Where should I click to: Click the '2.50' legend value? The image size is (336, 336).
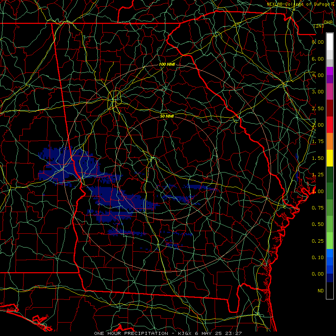pyautogui.click(x=318, y=108)
